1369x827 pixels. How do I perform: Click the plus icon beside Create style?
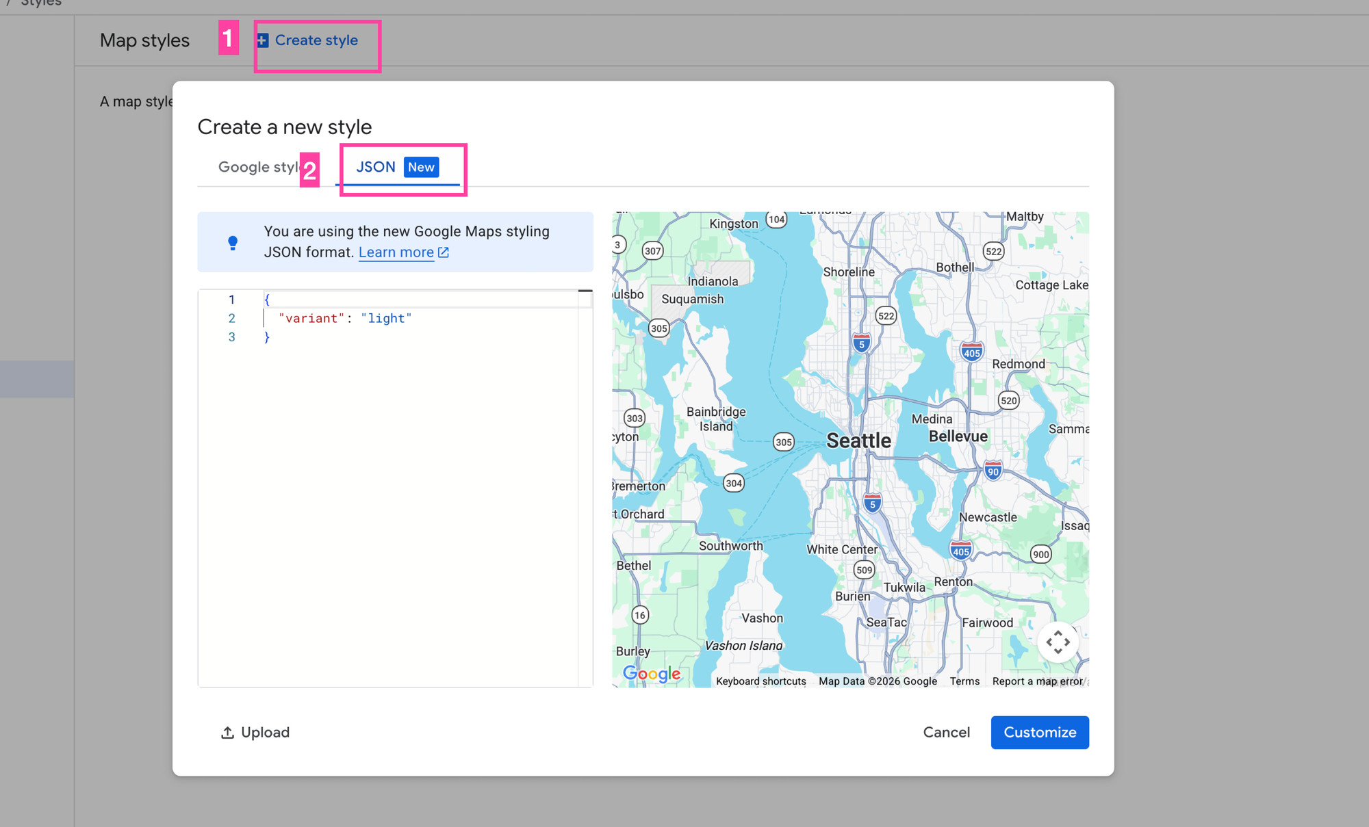point(263,40)
